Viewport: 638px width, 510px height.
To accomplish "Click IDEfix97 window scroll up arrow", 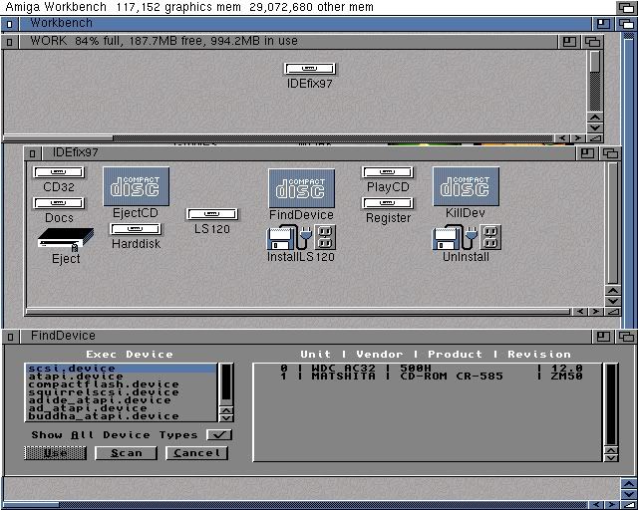I will click(613, 291).
